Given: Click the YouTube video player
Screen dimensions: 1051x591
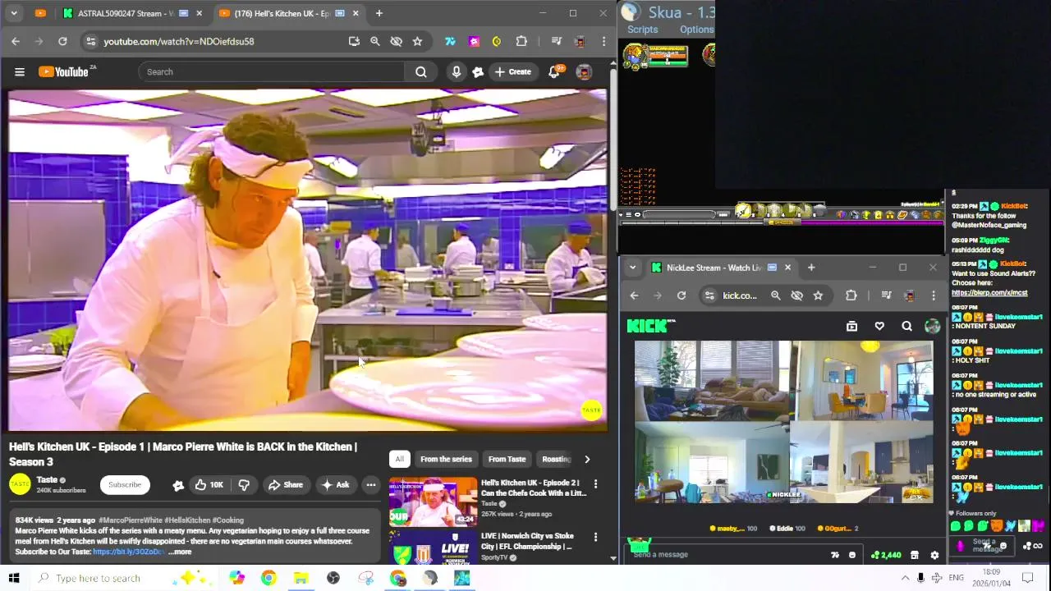Looking at the screenshot, I should tap(308, 260).
